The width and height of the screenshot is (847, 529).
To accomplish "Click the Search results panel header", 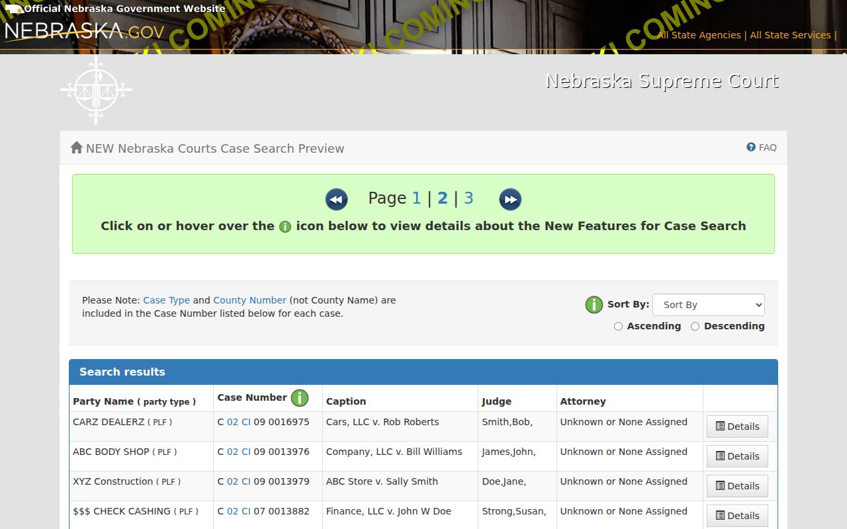I will [423, 372].
